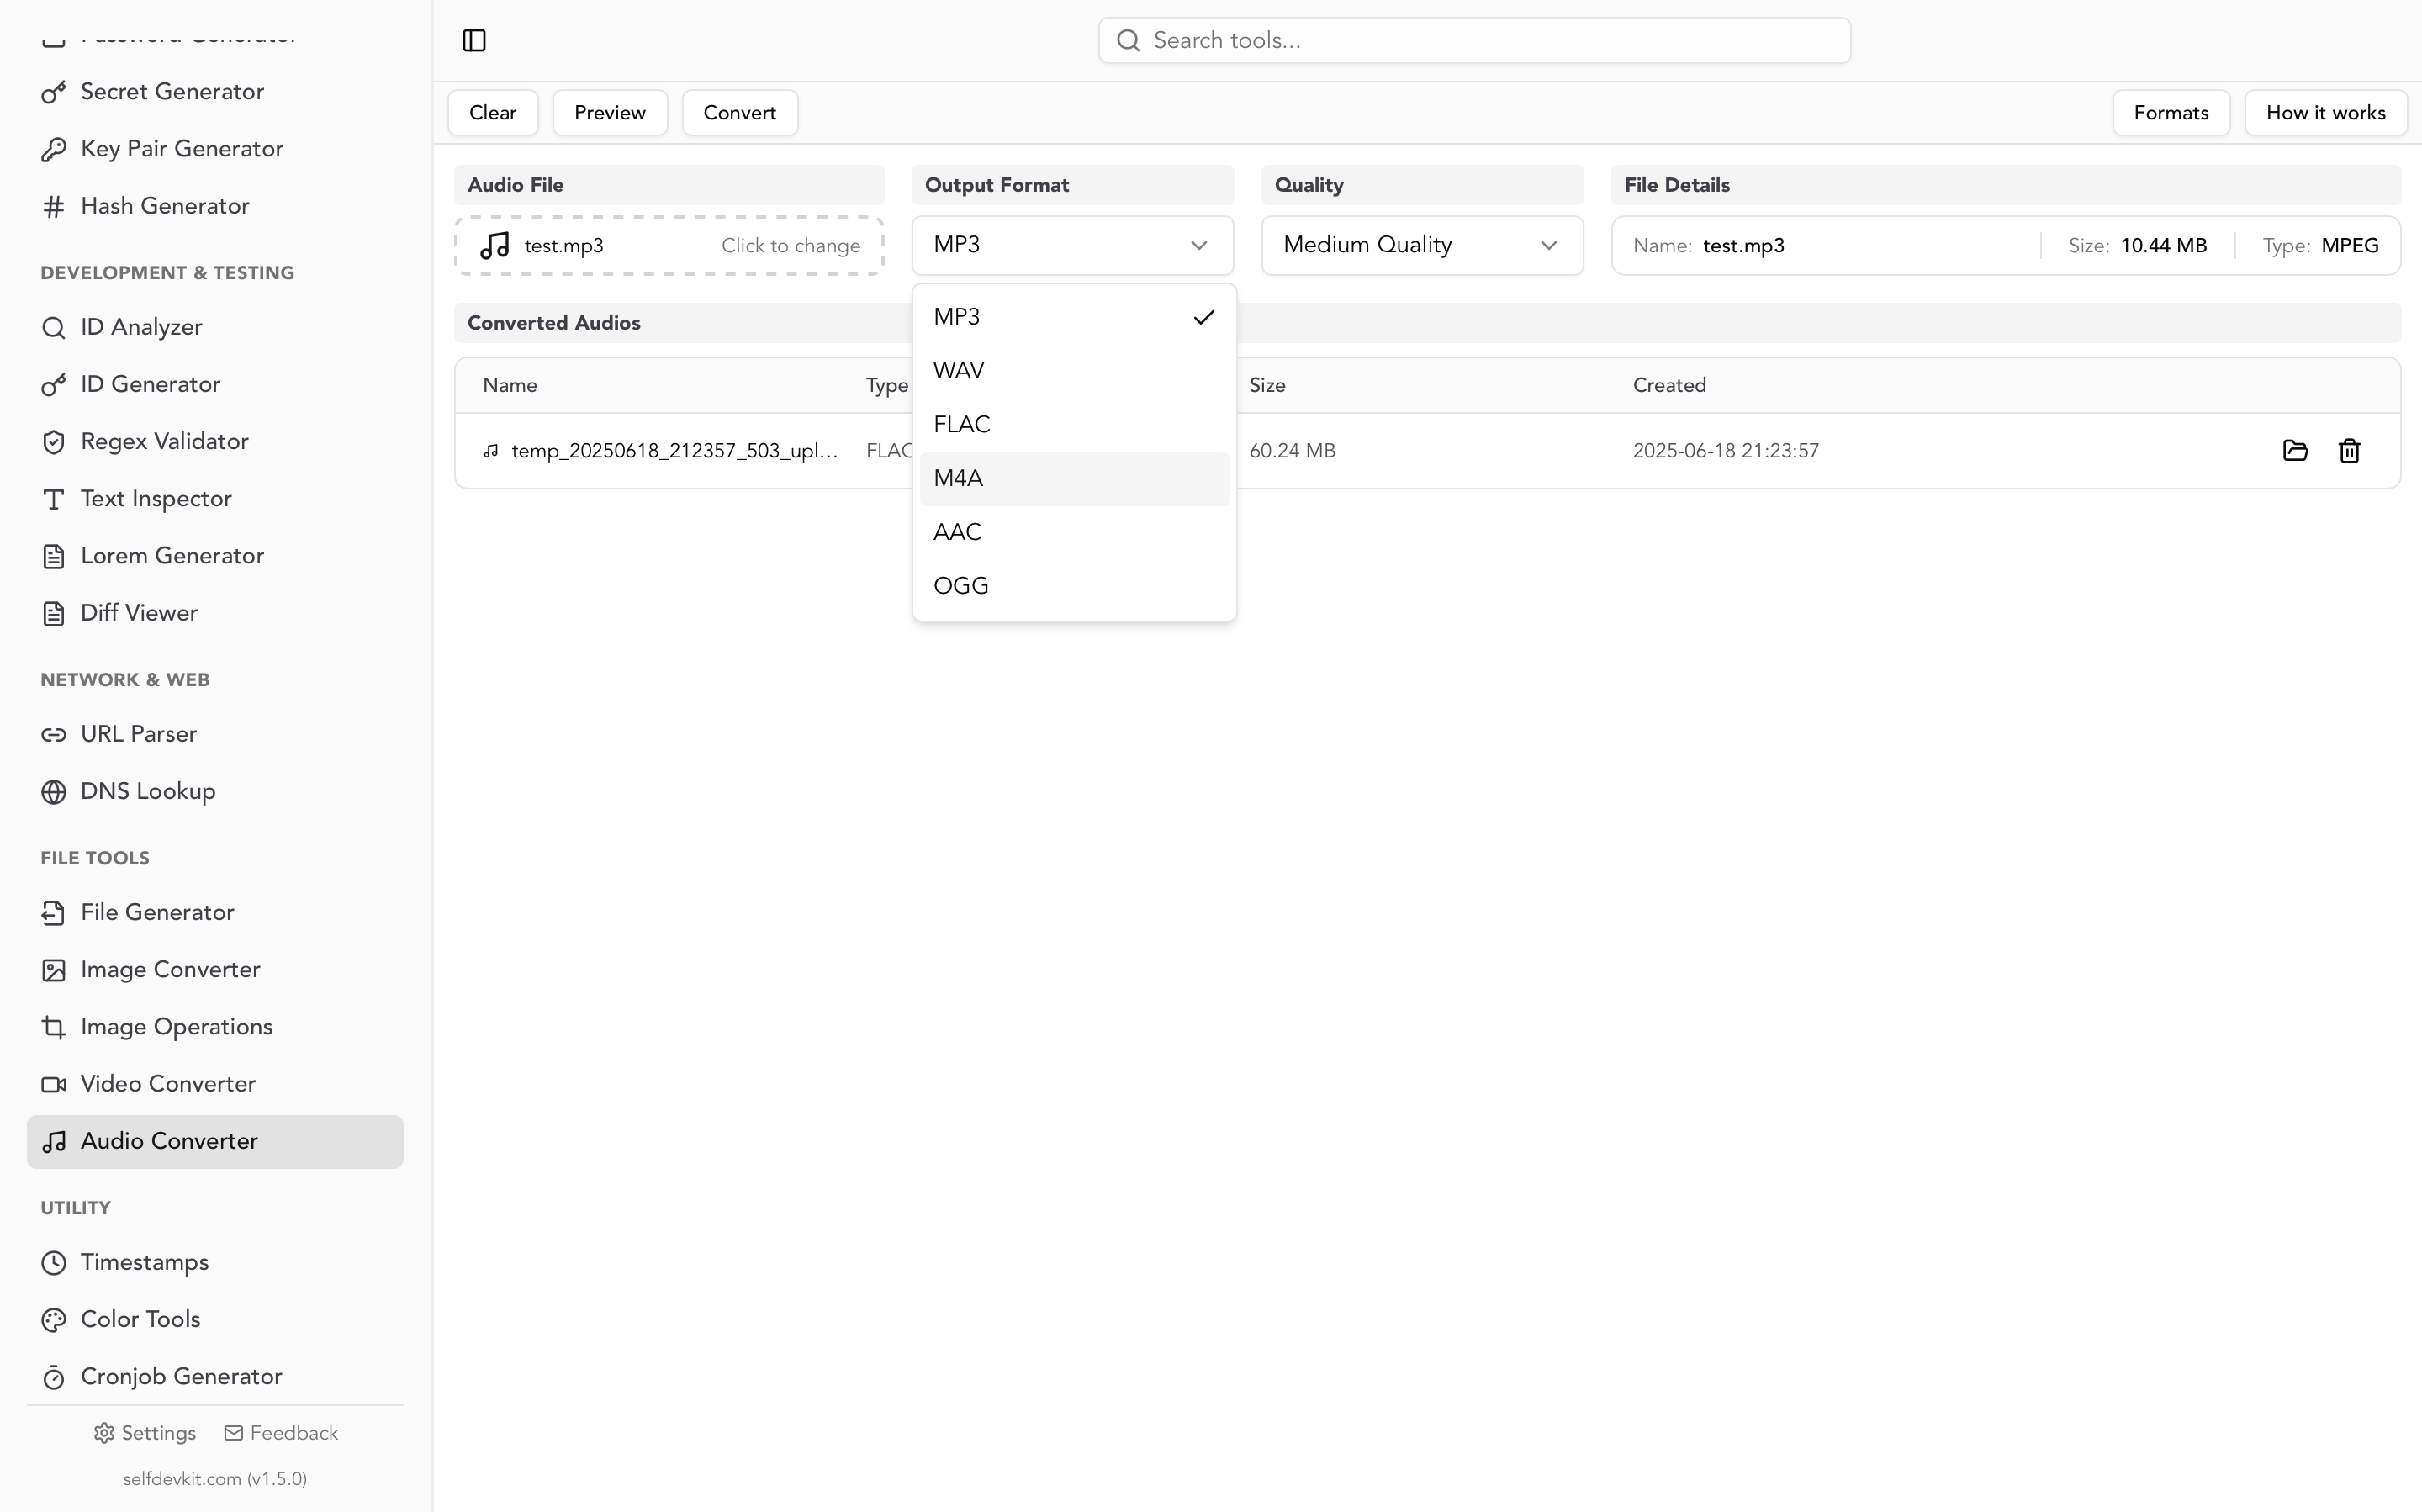Click the Size column header
The image size is (2422, 1512).
click(1267, 385)
